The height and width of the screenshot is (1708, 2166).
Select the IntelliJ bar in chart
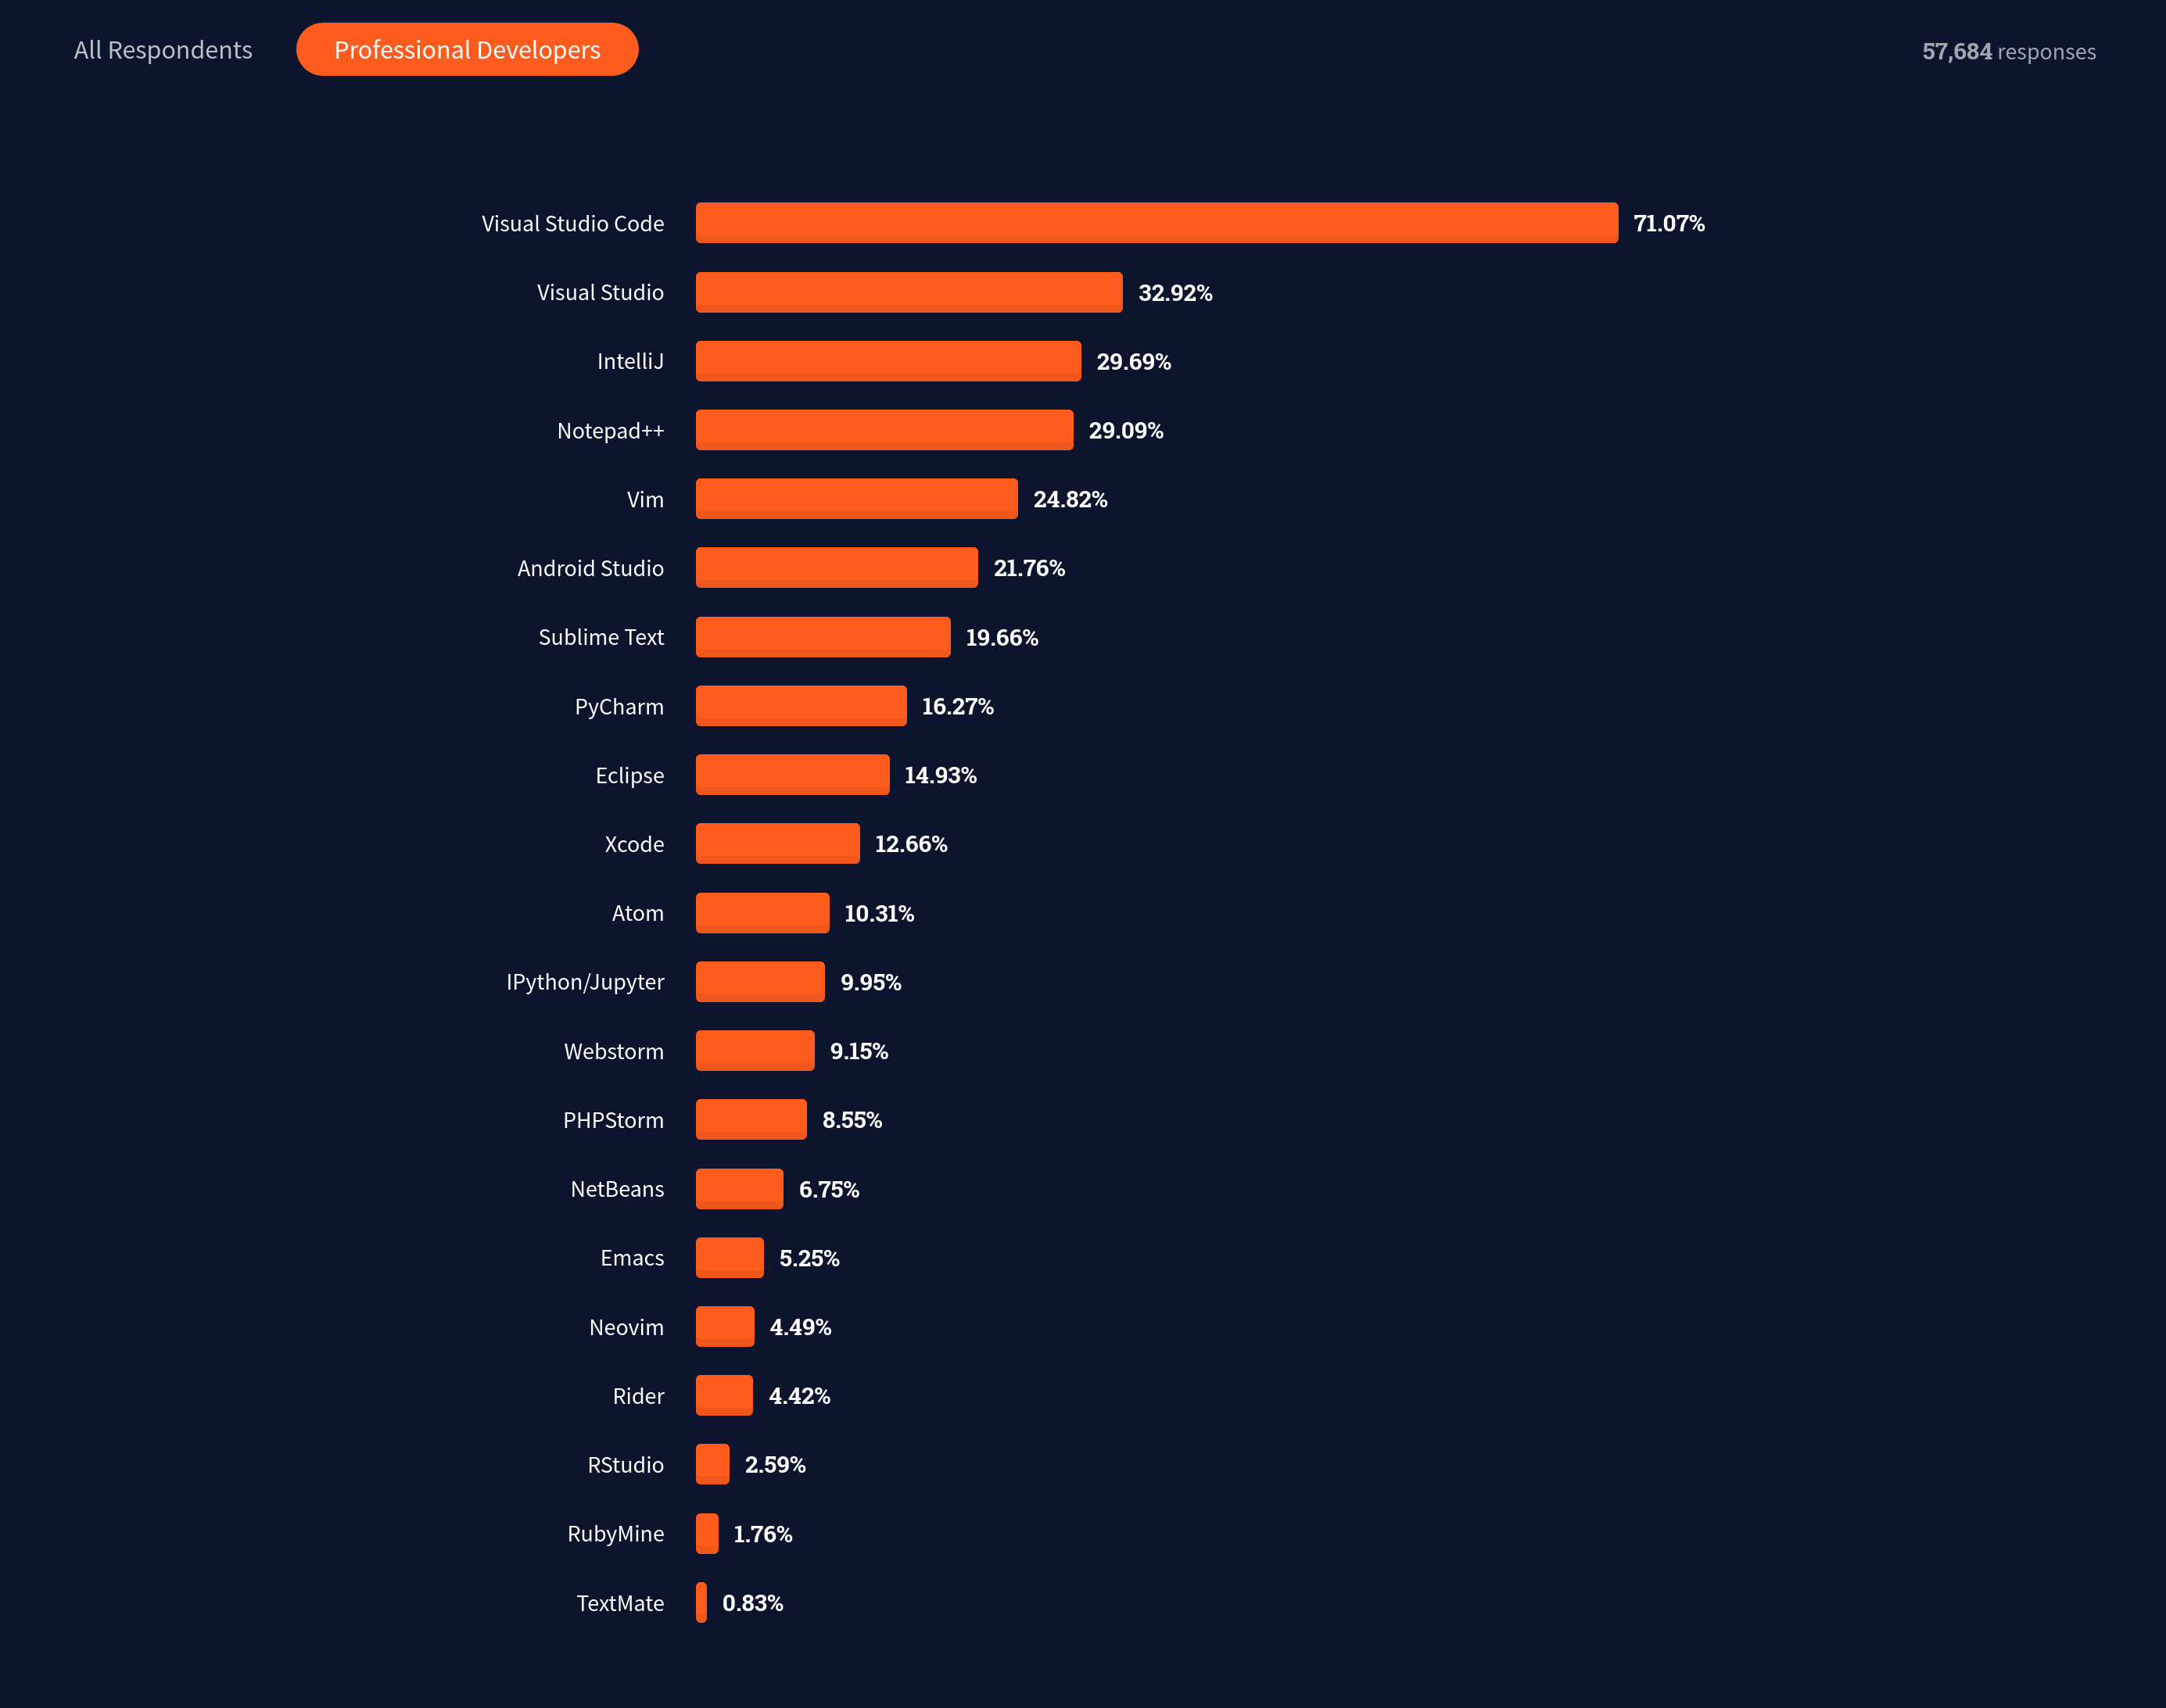pos(888,361)
